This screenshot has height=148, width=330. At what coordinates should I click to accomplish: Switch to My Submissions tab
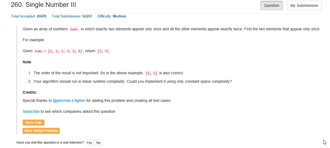[304, 5]
